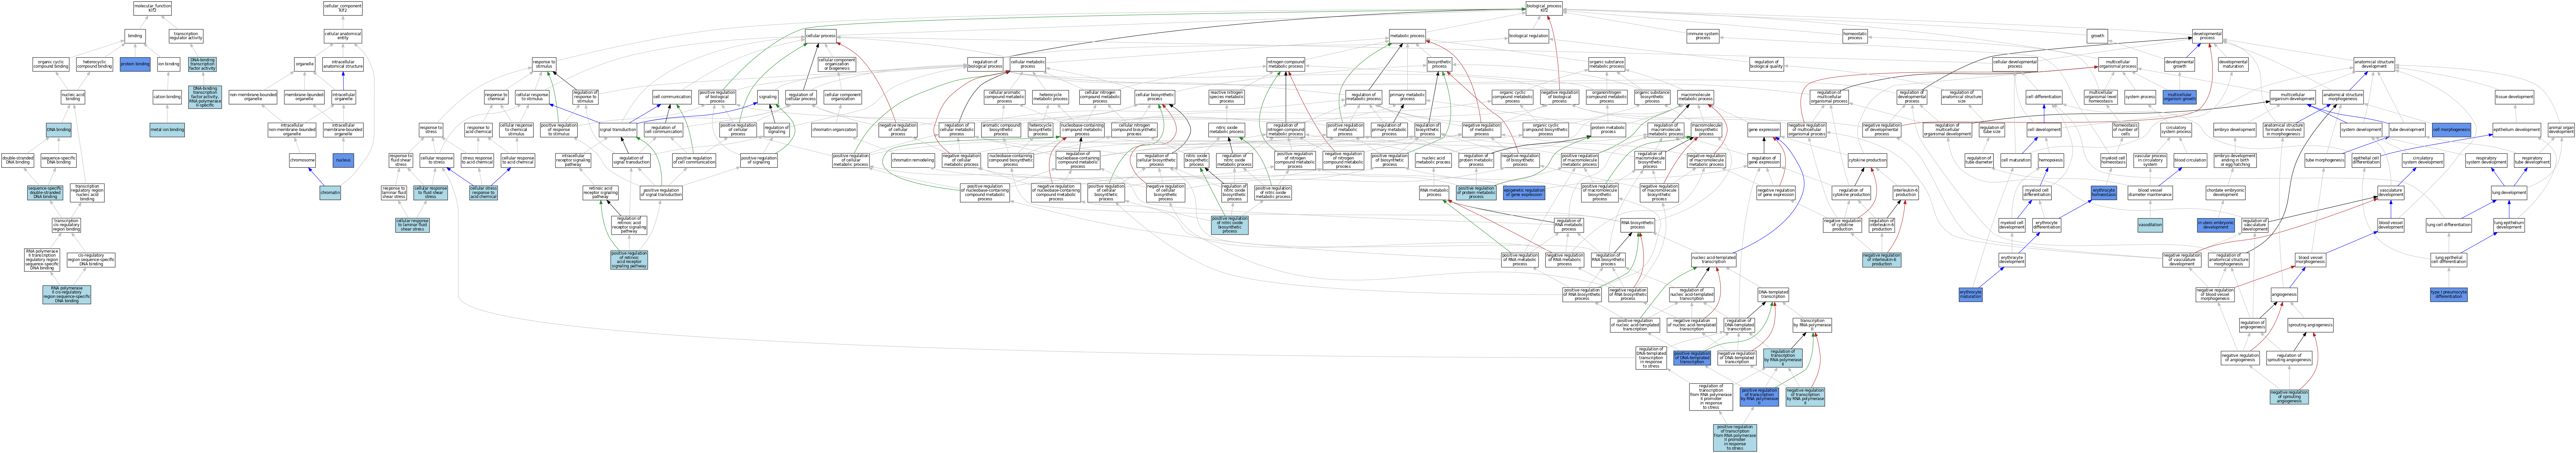Click the 'biological regulation' node
2576x453 pixels.
(x=1528, y=36)
